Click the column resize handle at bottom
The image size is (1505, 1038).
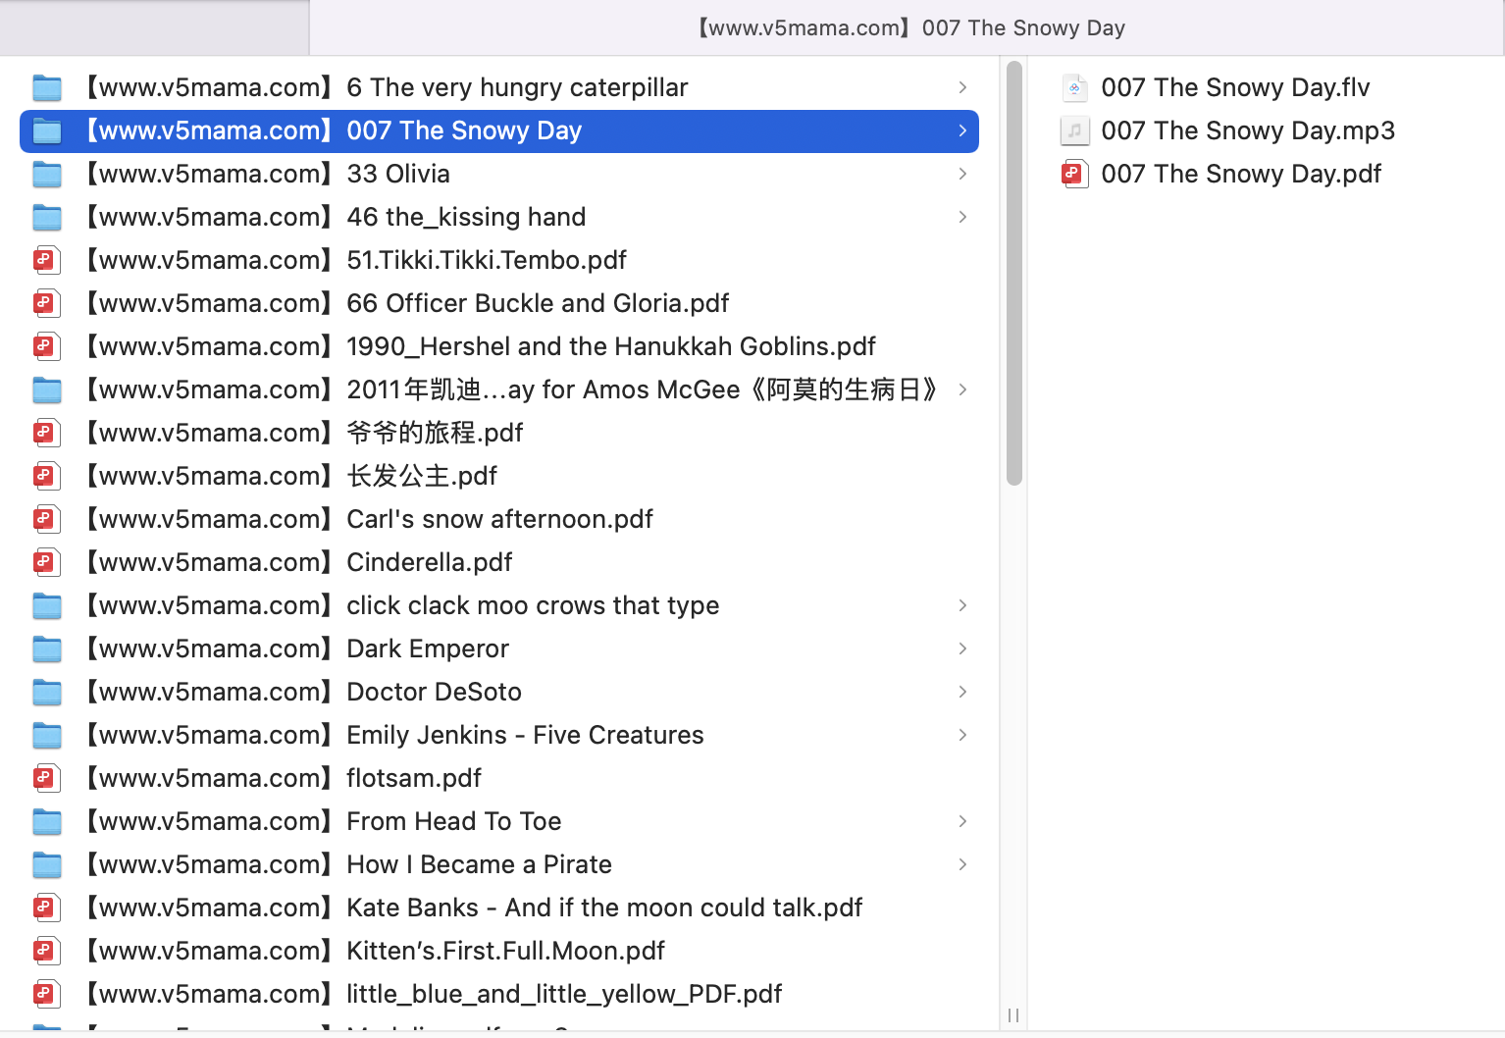[x=1013, y=1015]
